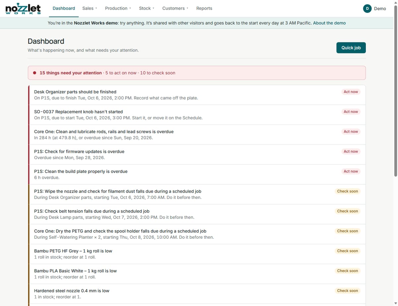The height and width of the screenshot is (306, 398).
Task: Click Act now badge on SO-0037 row
Action: (x=351, y=112)
